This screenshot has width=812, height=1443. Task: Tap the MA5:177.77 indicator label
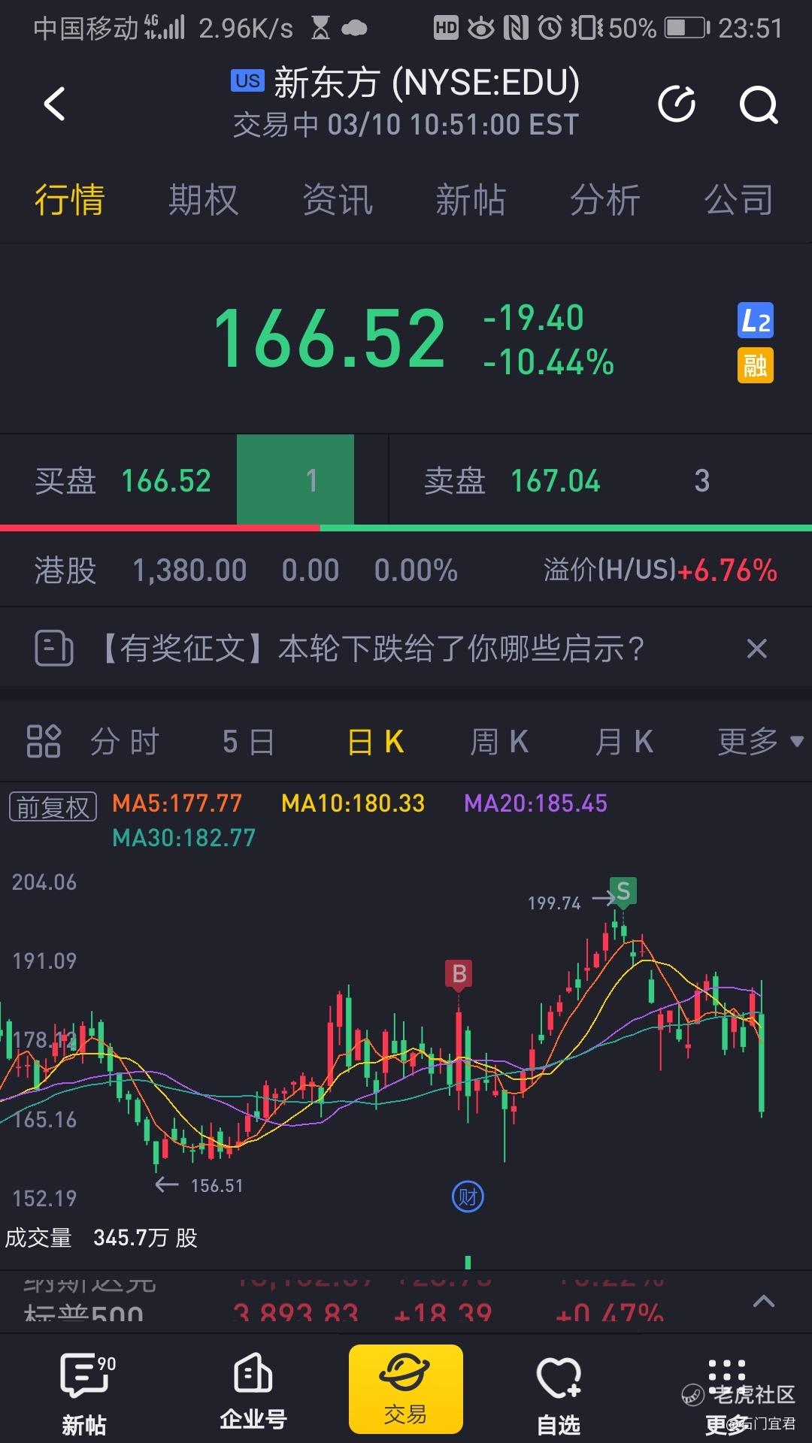point(177,803)
